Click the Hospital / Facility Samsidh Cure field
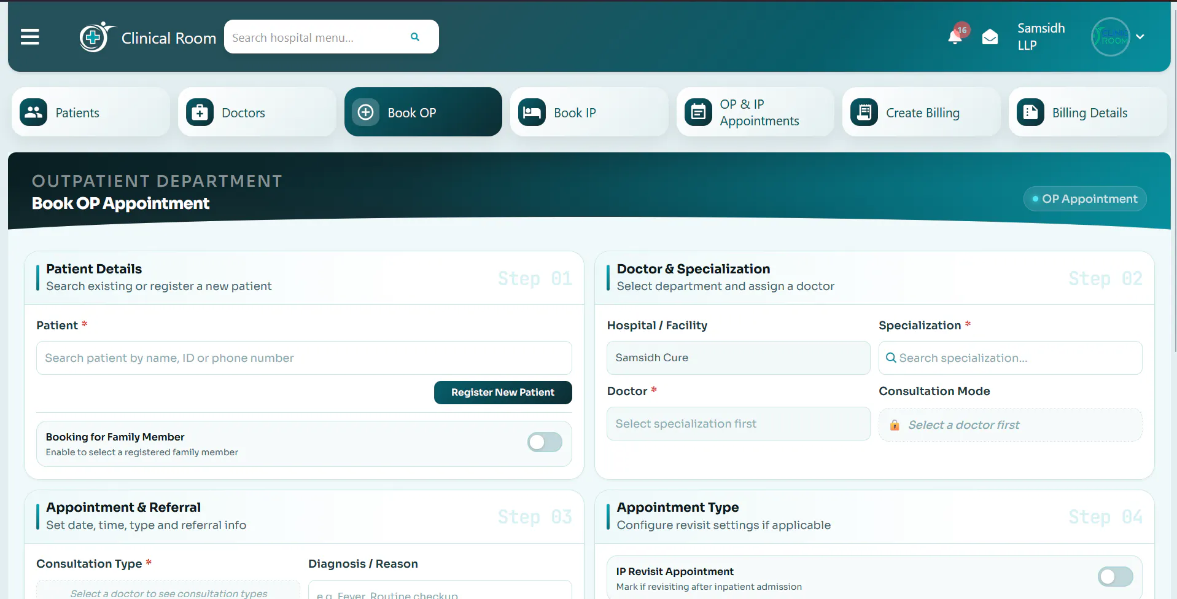The image size is (1177, 599). tap(738, 358)
